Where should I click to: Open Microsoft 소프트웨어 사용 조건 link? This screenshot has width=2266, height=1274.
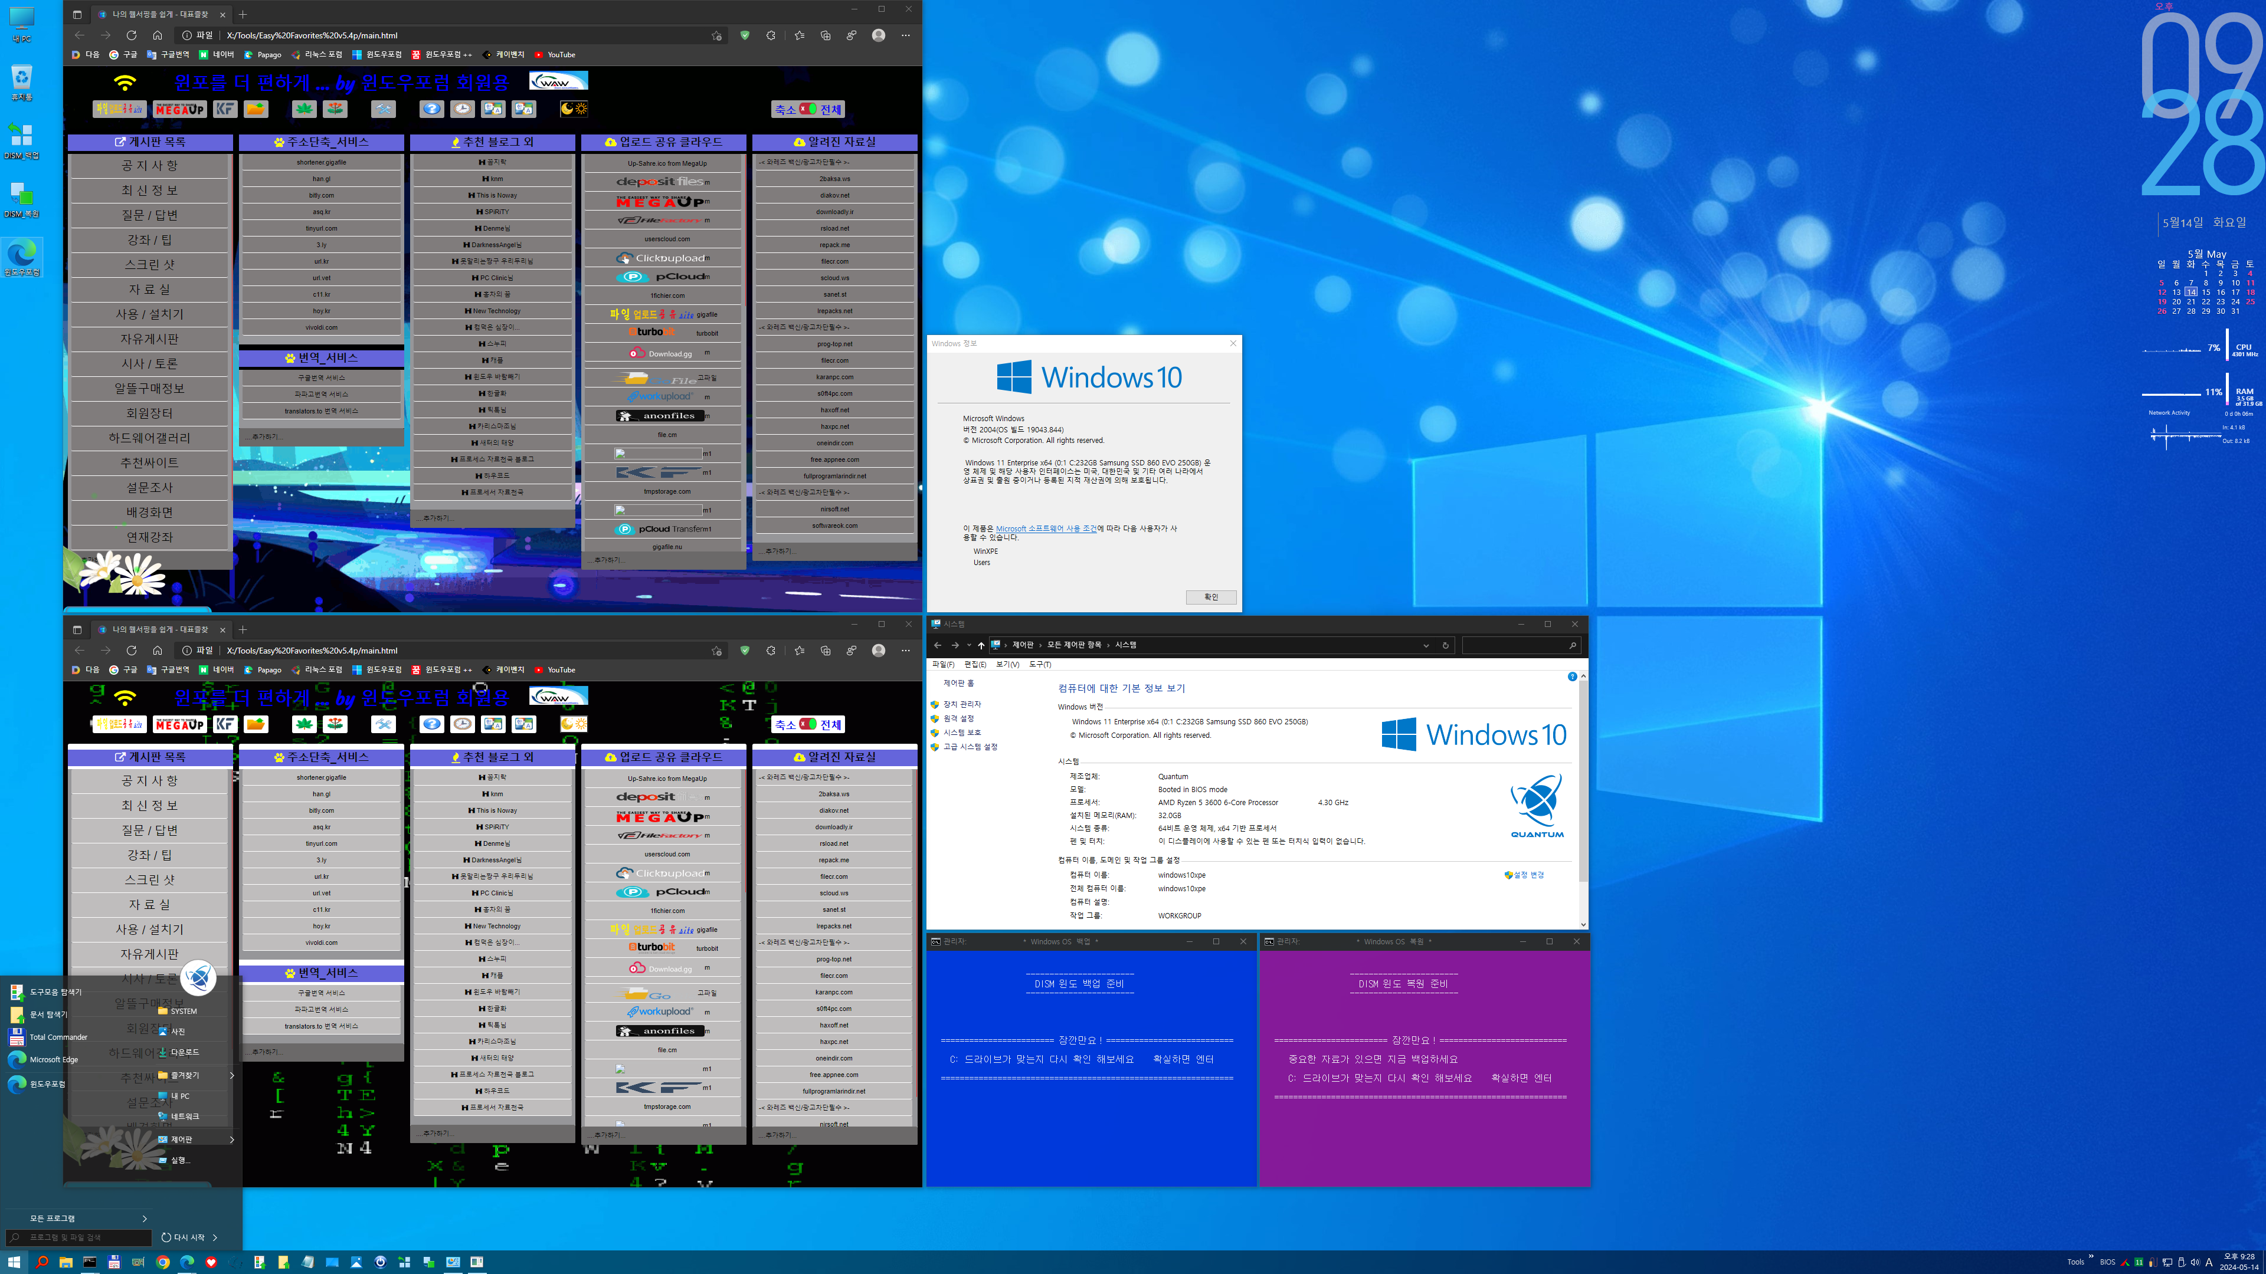click(x=1046, y=528)
